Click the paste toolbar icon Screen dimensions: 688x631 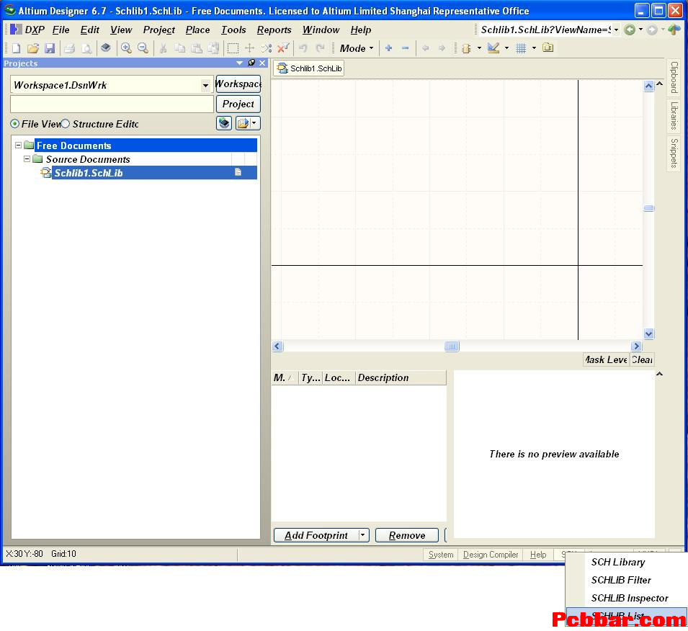(197, 48)
